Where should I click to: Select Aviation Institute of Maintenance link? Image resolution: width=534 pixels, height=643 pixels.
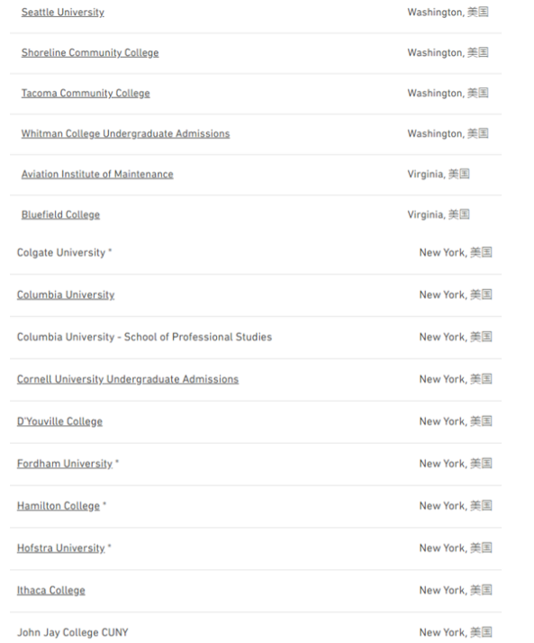97,175
